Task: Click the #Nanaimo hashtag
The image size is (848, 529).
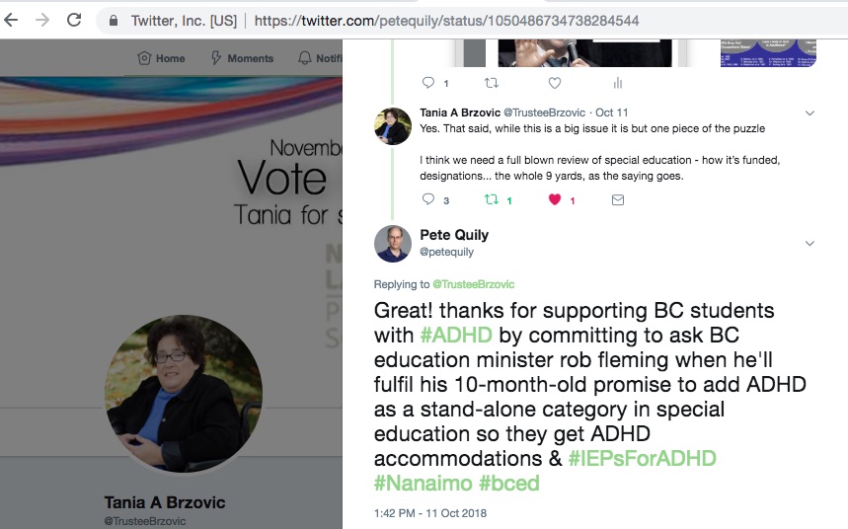Action: tap(423, 484)
